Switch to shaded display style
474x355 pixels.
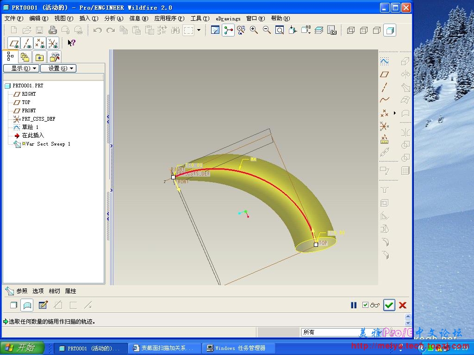[390, 30]
